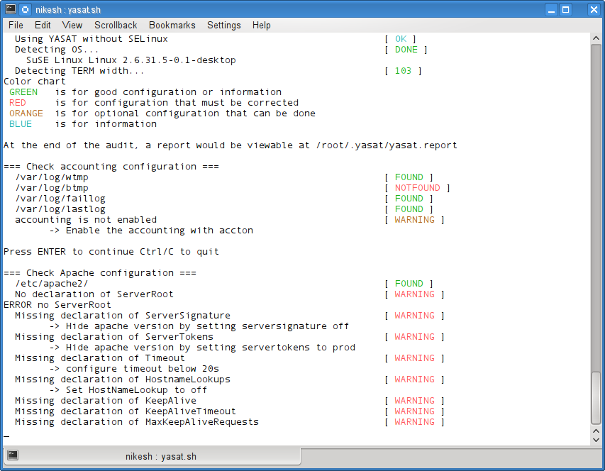
Task: Open the Settings menu
Action: [224, 25]
